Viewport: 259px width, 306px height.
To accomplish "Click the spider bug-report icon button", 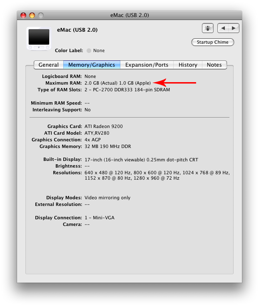I will 207,28.
